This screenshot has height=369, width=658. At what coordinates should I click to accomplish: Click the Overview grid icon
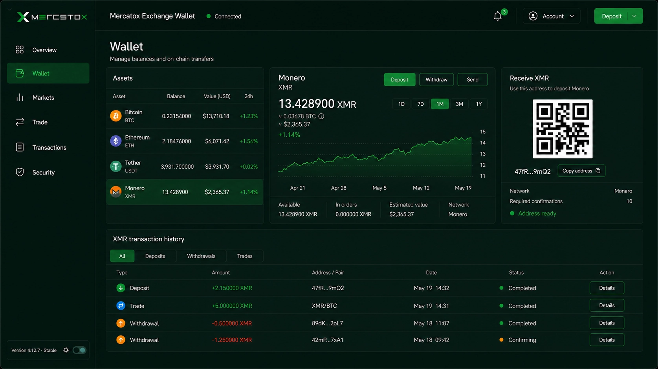[20, 50]
